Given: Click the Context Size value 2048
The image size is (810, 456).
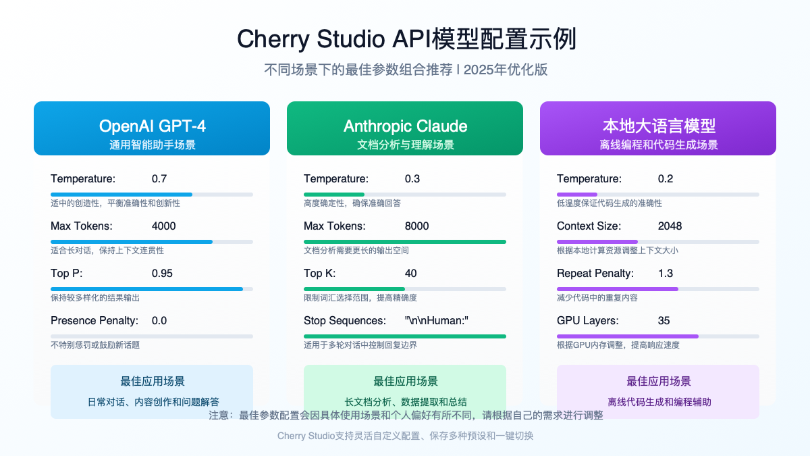Looking at the screenshot, I should coord(670,226).
